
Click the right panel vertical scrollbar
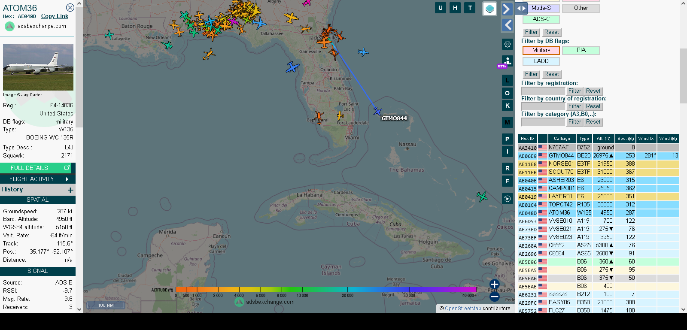(x=683, y=76)
